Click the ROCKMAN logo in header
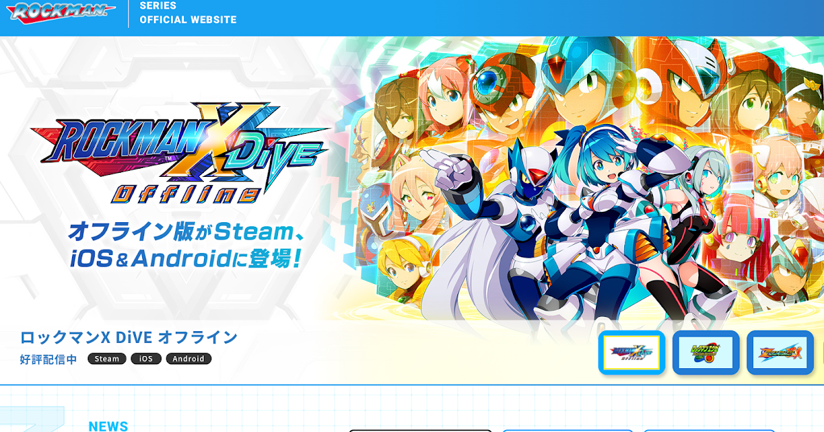 point(63,12)
